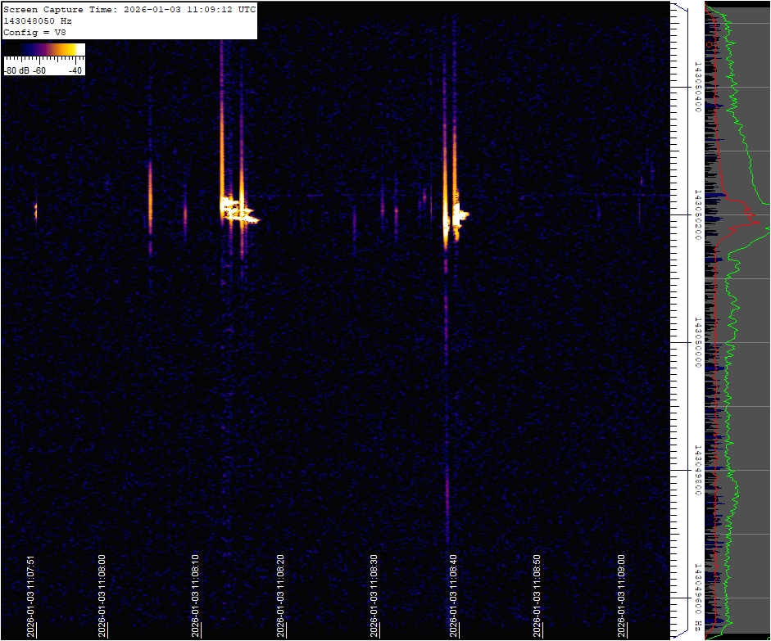The height and width of the screenshot is (641, 771).
Task: Click the -80 dB scale label
Action: point(16,70)
